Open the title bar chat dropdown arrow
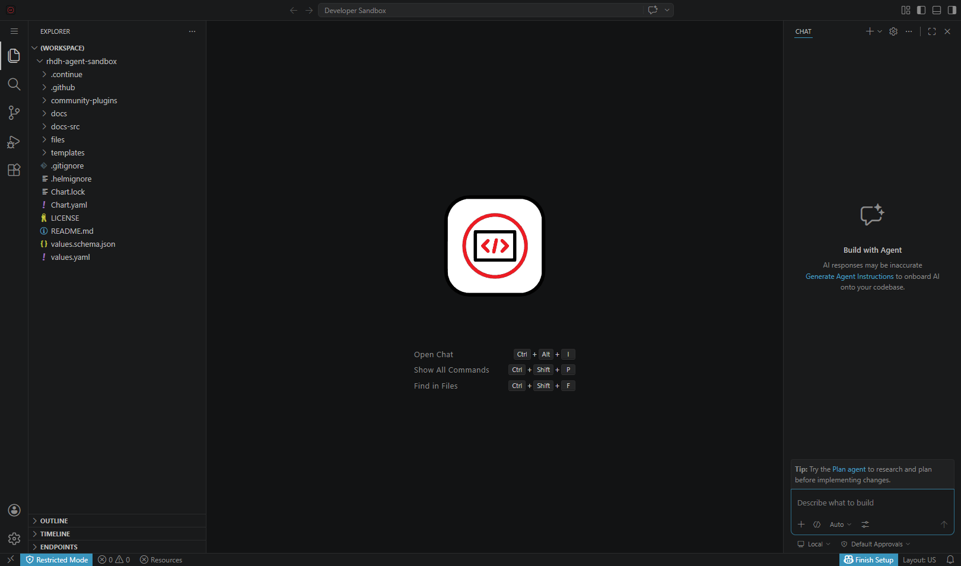 (667, 10)
